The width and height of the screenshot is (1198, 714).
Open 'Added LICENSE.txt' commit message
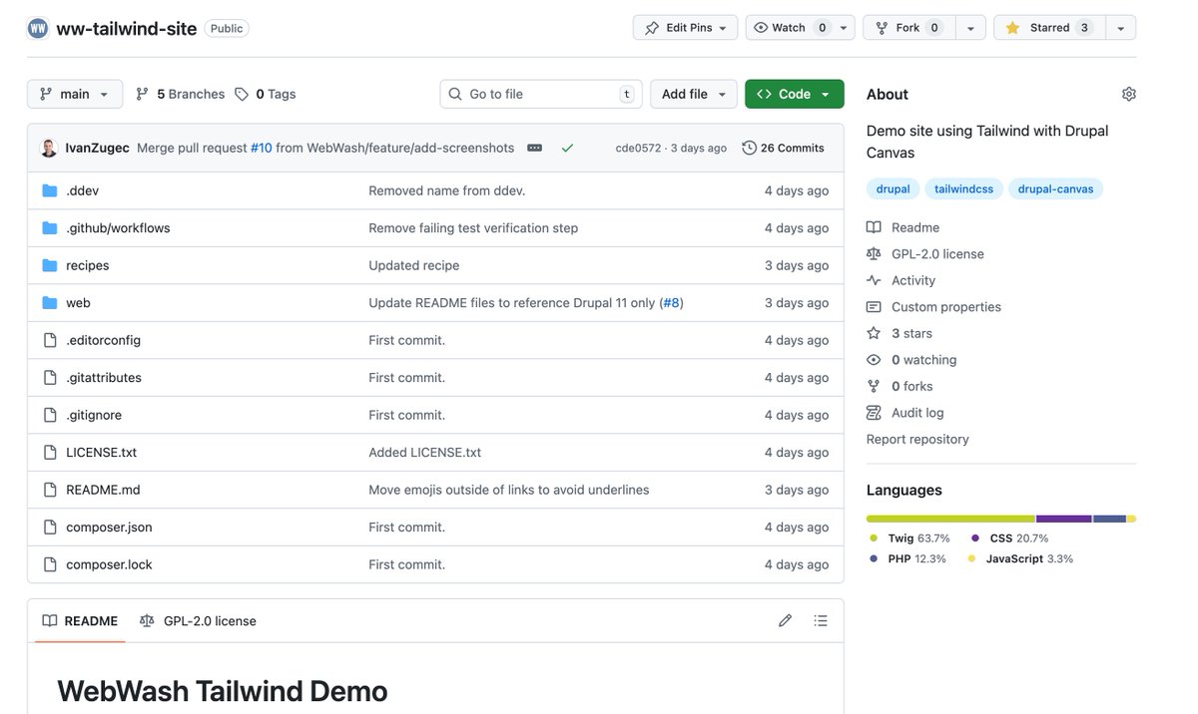(x=425, y=453)
